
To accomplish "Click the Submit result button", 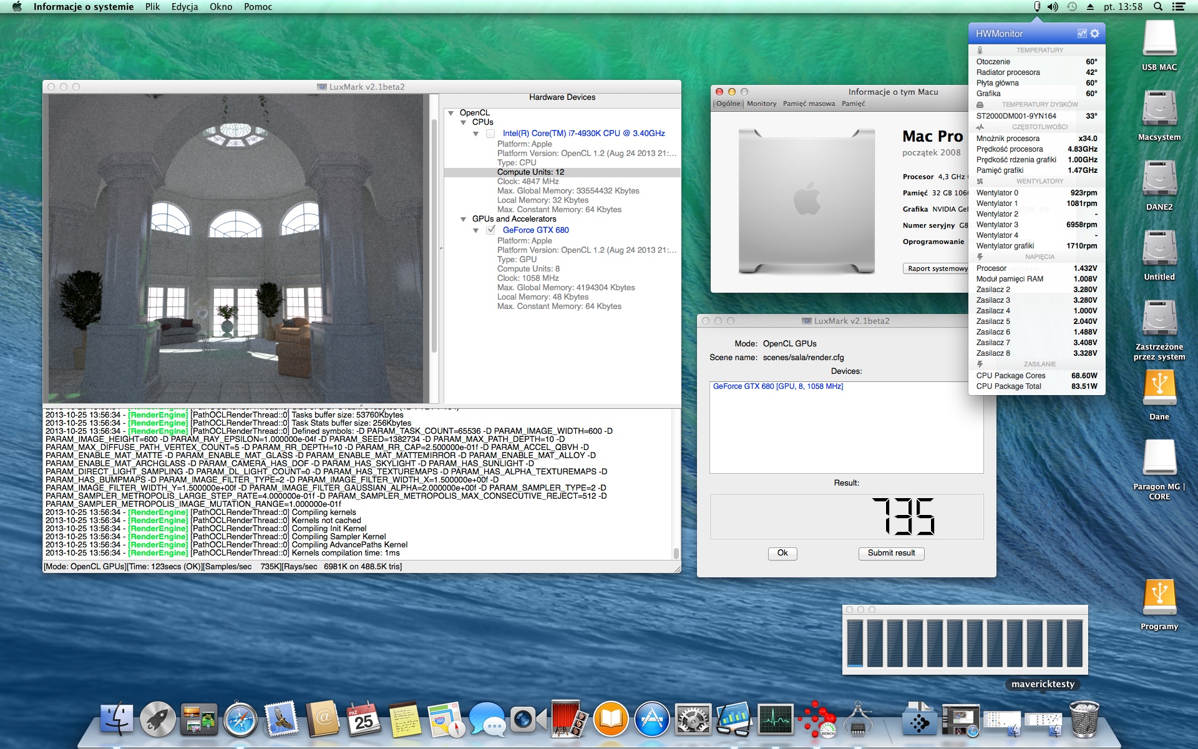I will [x=891, y=553].
